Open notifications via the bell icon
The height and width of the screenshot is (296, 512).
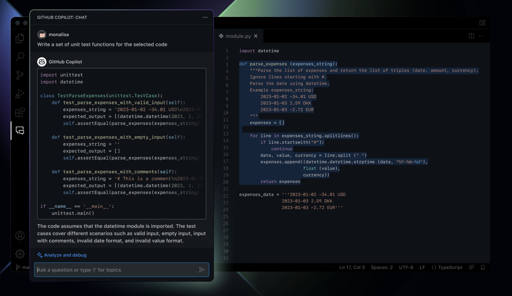(x=482, y=267)
